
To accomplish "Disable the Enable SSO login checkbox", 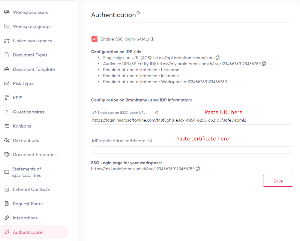I will click(94, 39).
